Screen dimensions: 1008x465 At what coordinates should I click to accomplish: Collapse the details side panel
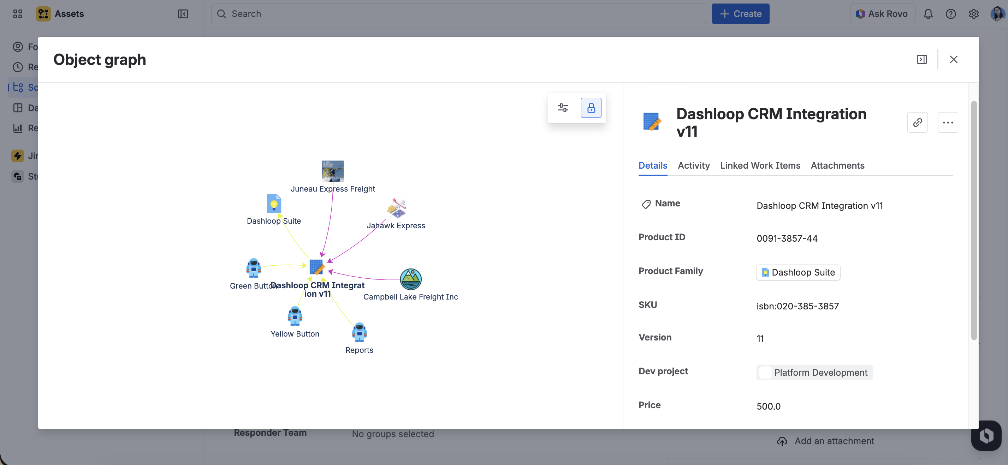(921, 59)
